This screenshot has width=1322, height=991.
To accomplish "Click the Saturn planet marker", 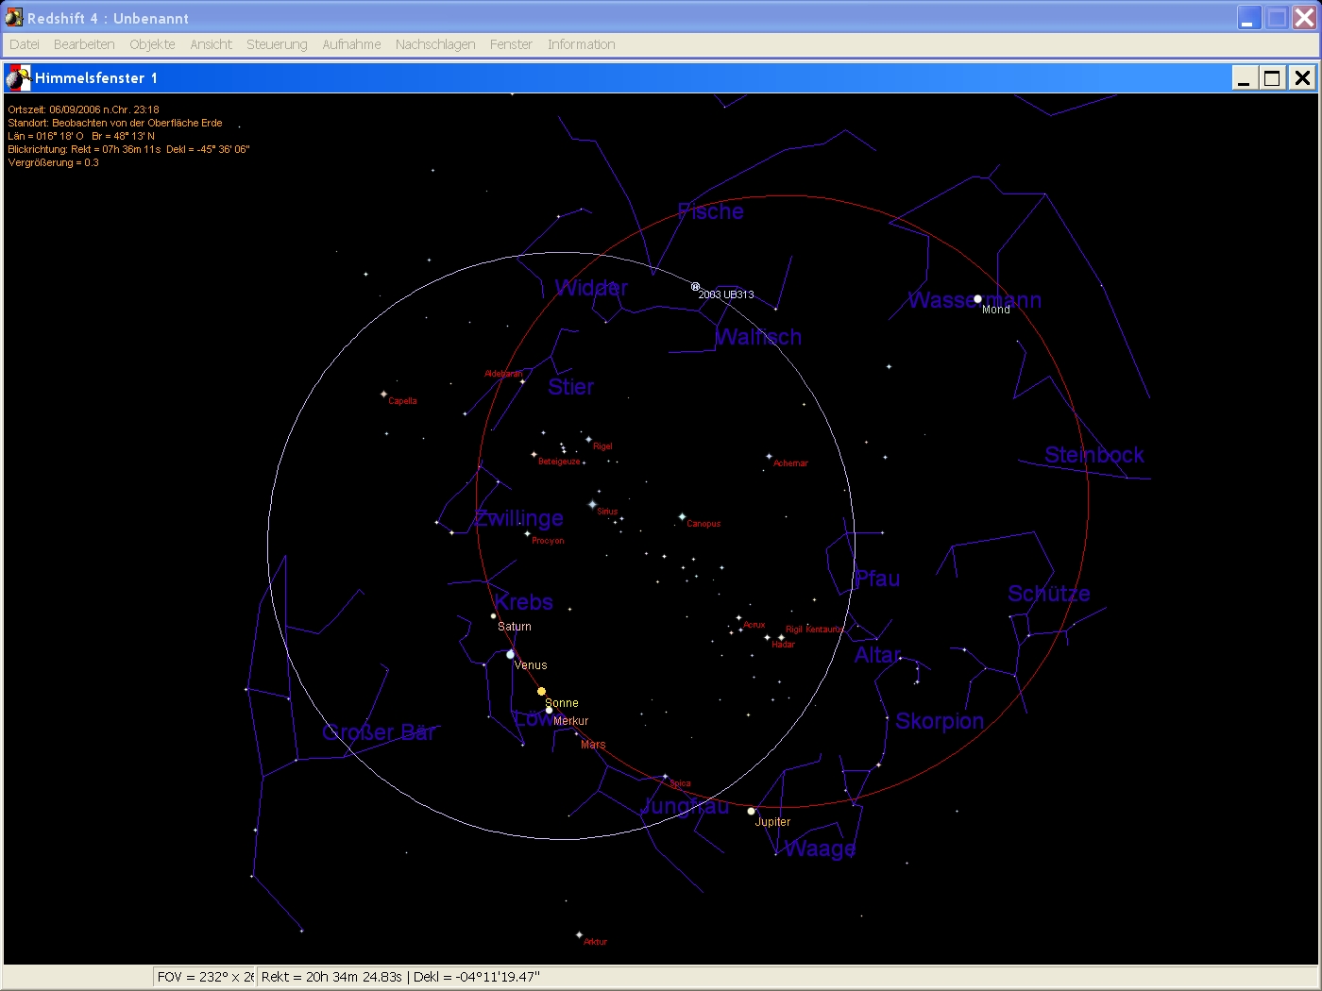I will click(493, 616).
